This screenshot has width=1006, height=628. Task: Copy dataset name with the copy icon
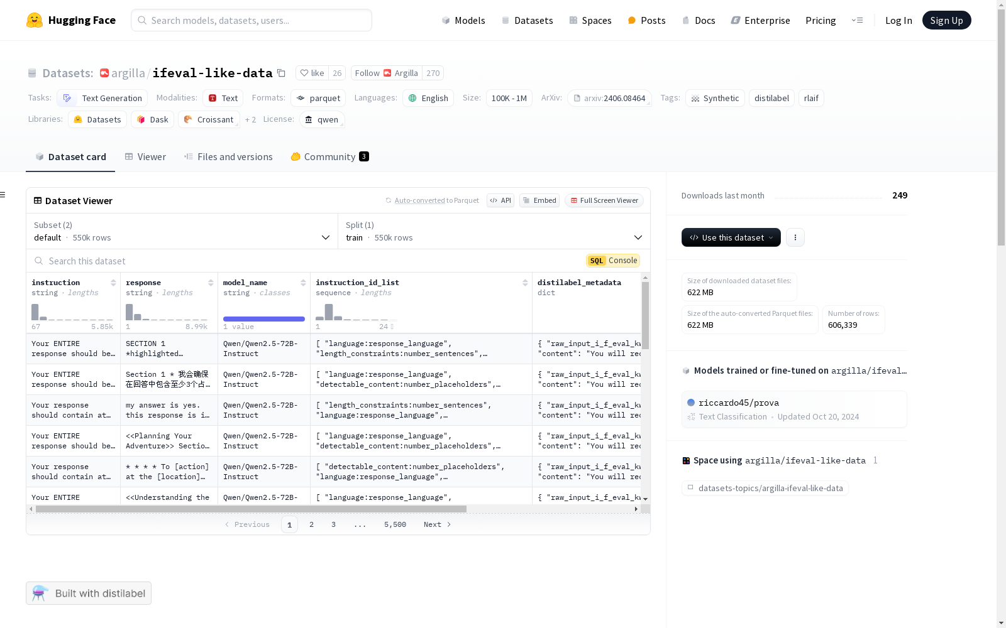(282, 73)
